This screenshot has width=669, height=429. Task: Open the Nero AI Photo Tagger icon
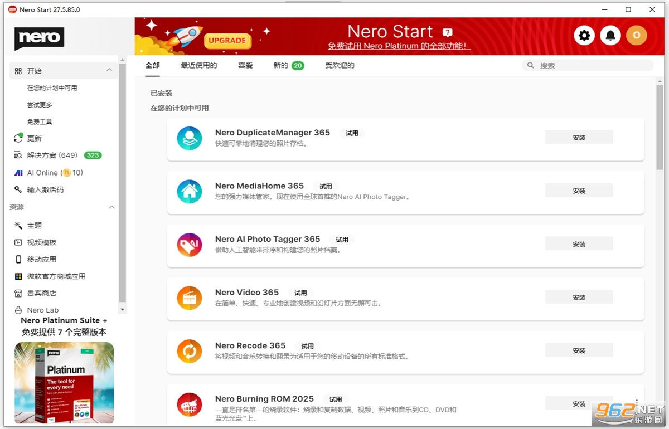(190, 245)
